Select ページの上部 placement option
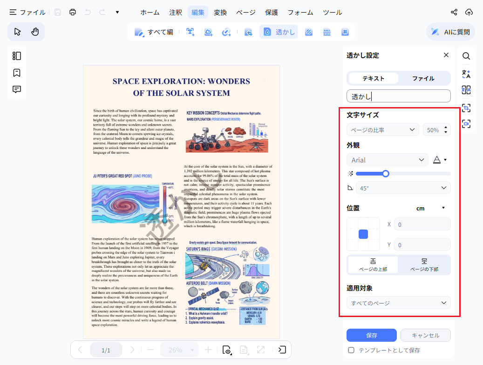The width and height of the screenshot is (483, 365). click(x=373, y=265)
